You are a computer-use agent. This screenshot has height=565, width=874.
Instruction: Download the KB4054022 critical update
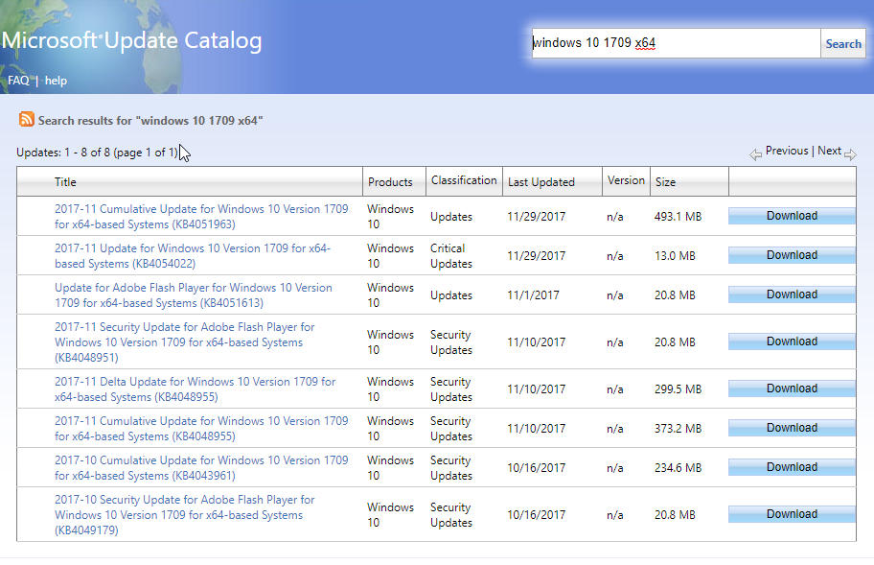[x=792, y=255]
